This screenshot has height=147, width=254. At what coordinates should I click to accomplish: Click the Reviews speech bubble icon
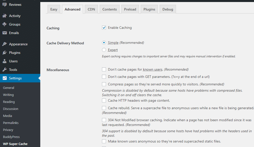(5, 5)
